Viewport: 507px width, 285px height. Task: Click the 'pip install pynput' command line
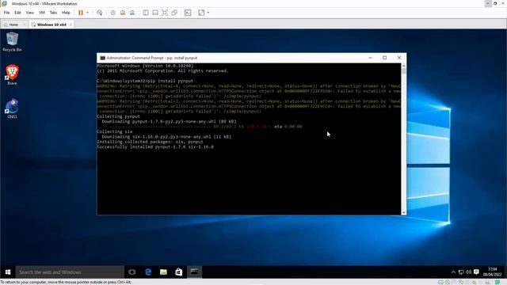[145, 81]
